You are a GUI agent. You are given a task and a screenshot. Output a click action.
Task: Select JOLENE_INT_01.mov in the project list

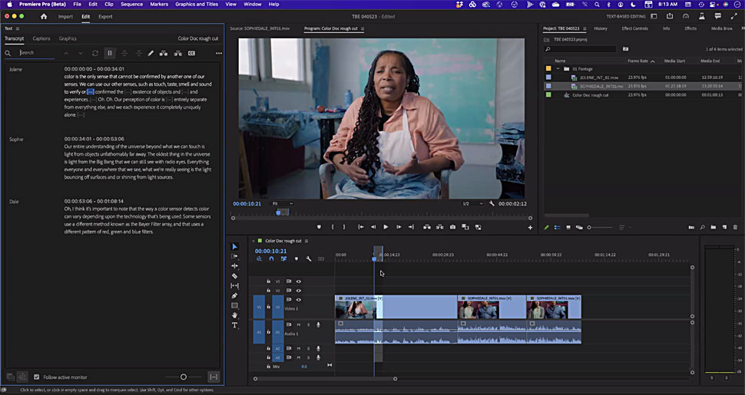[x=599, y=77]
